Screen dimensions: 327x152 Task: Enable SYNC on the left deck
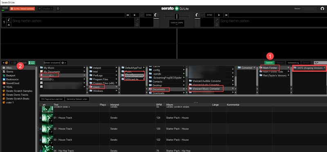click(149, 15)
